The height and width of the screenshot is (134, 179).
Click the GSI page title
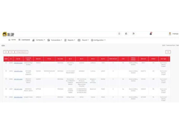tap(3, 45)
